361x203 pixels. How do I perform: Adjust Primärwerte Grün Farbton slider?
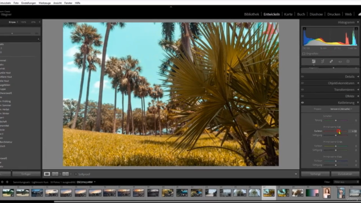(x=336, y=146)
